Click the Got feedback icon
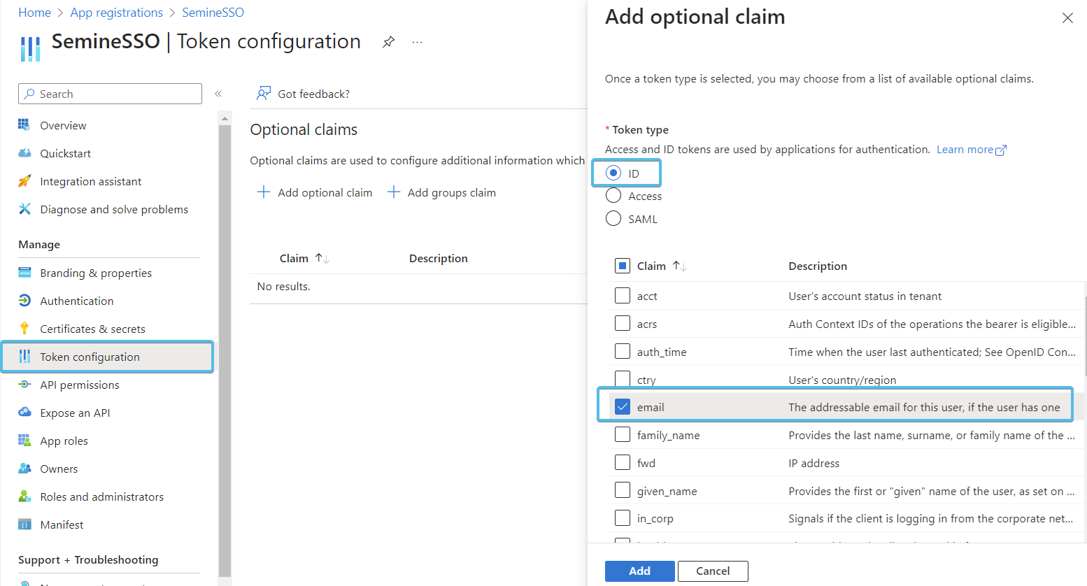The width and height of the screenshot is (1087, 586). [264, 94]
